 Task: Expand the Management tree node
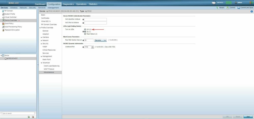(41, 56)
